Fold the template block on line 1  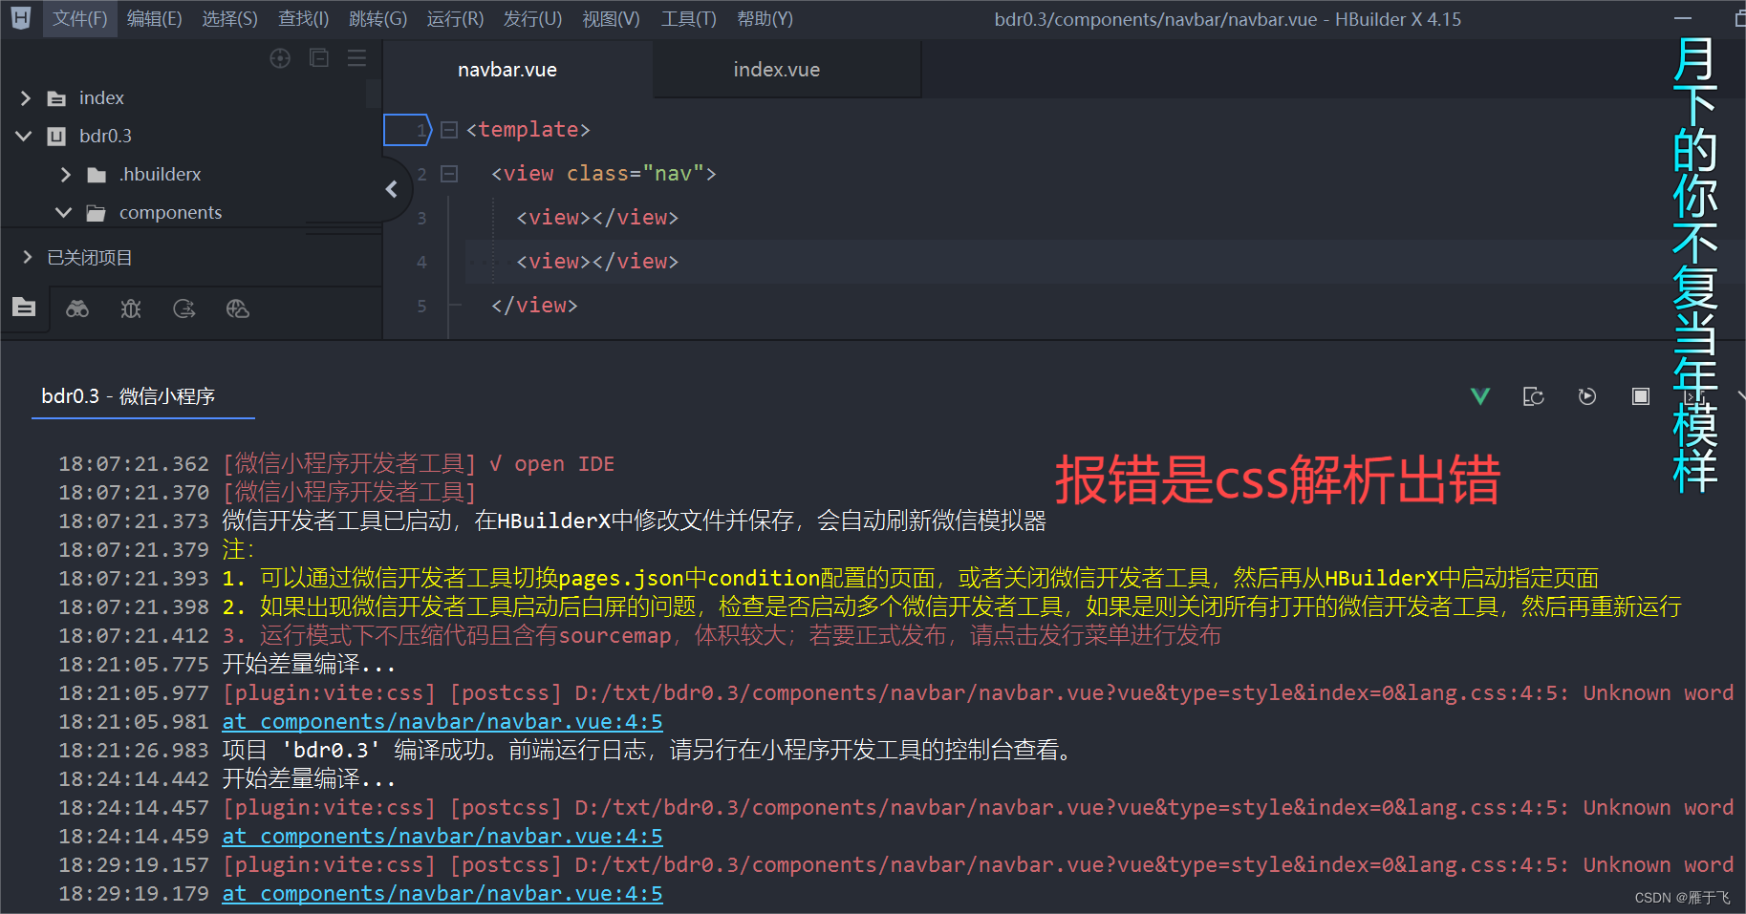449,130
